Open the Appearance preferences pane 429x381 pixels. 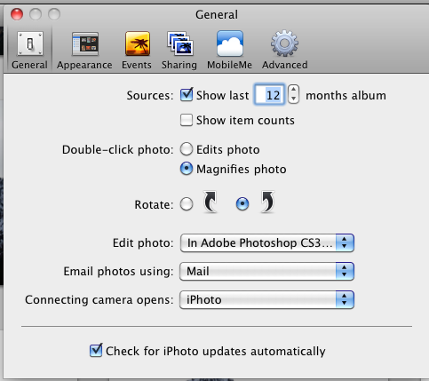coord(84,50)
